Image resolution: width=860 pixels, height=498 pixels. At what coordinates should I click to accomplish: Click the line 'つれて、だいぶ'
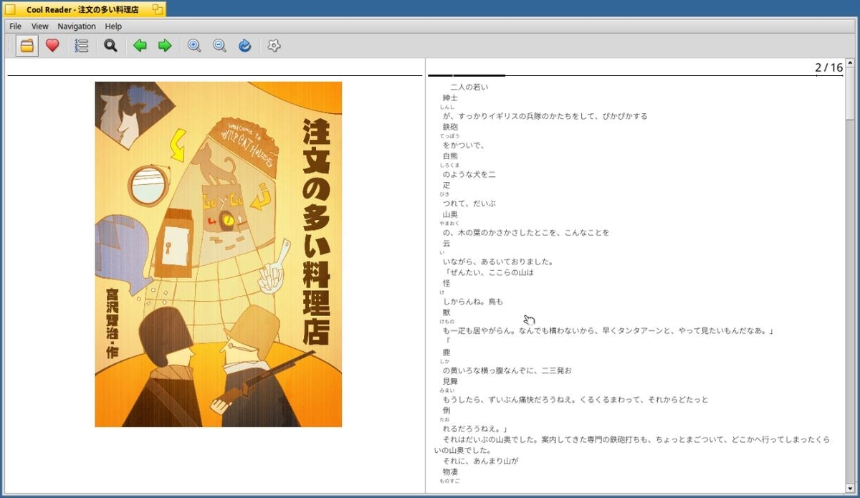click(x=469, y=203)
